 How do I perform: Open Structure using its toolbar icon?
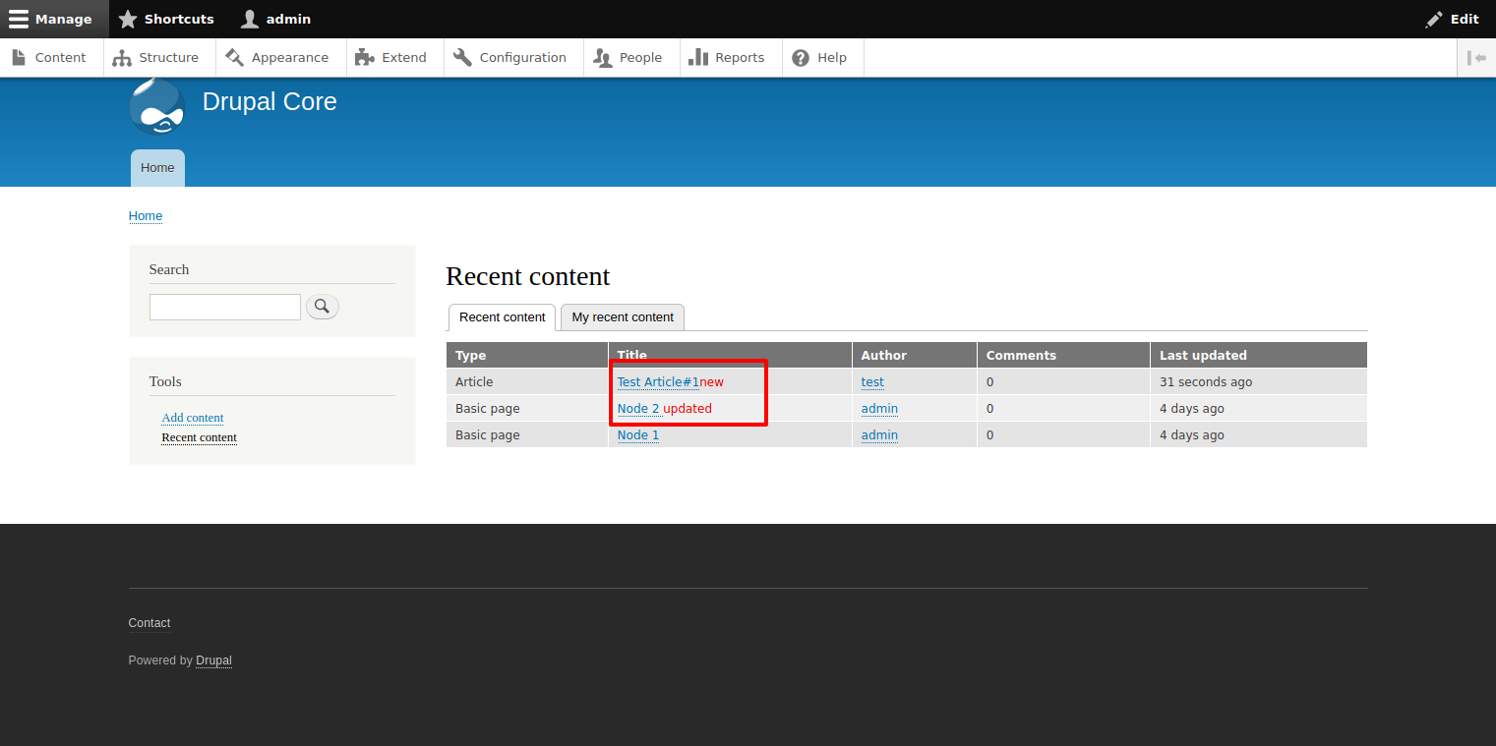tap(122, 57)
